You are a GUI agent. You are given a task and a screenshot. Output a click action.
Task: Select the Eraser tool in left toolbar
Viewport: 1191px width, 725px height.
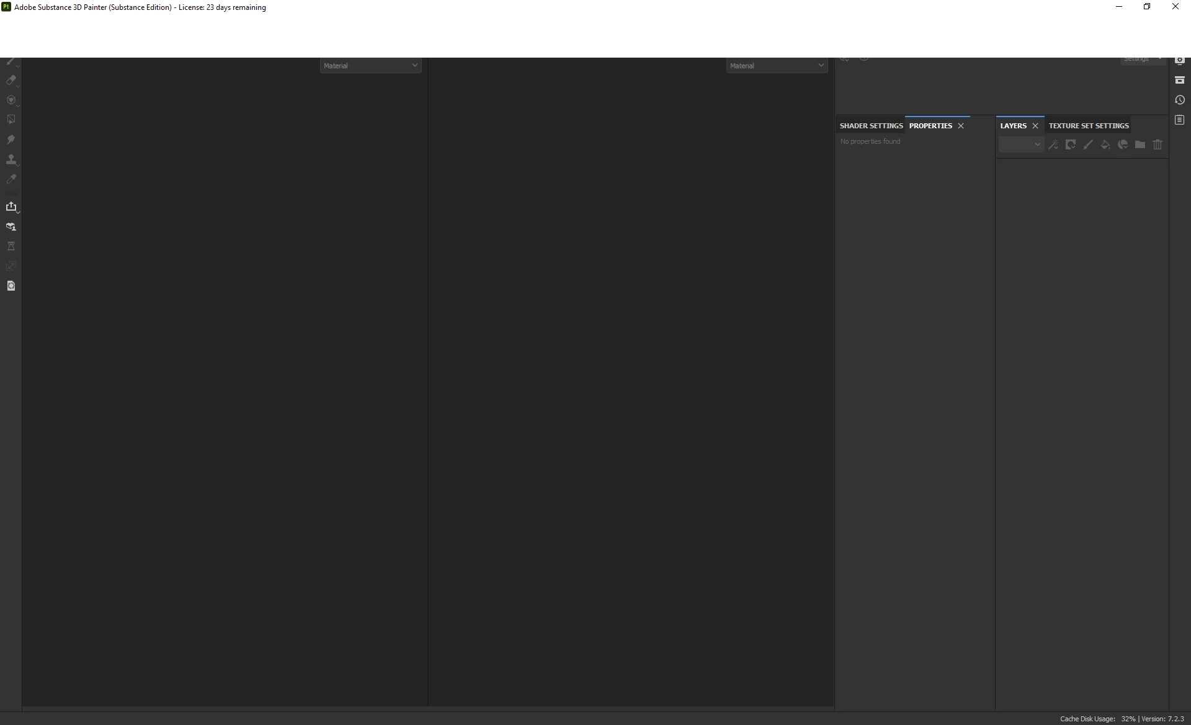11,80
